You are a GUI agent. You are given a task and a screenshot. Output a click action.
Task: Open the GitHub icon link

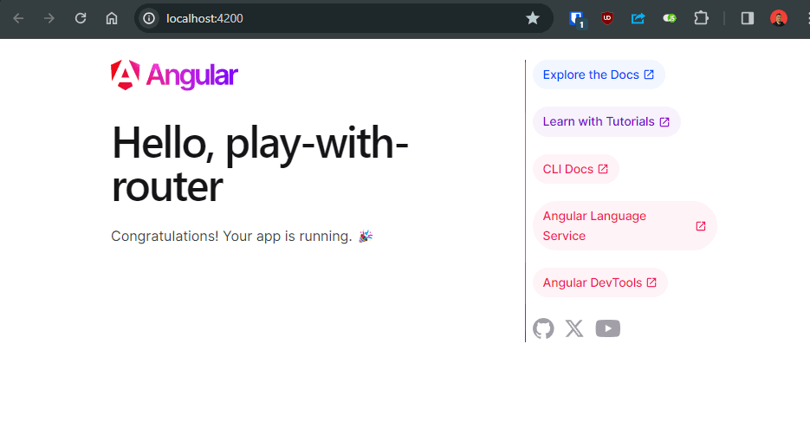543,328
